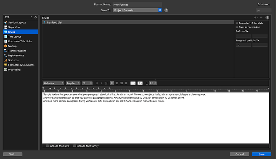This screenshot has height=159, width=276.
Task: Open Footnotes & Comments pane
Action: tap(20, 65)
